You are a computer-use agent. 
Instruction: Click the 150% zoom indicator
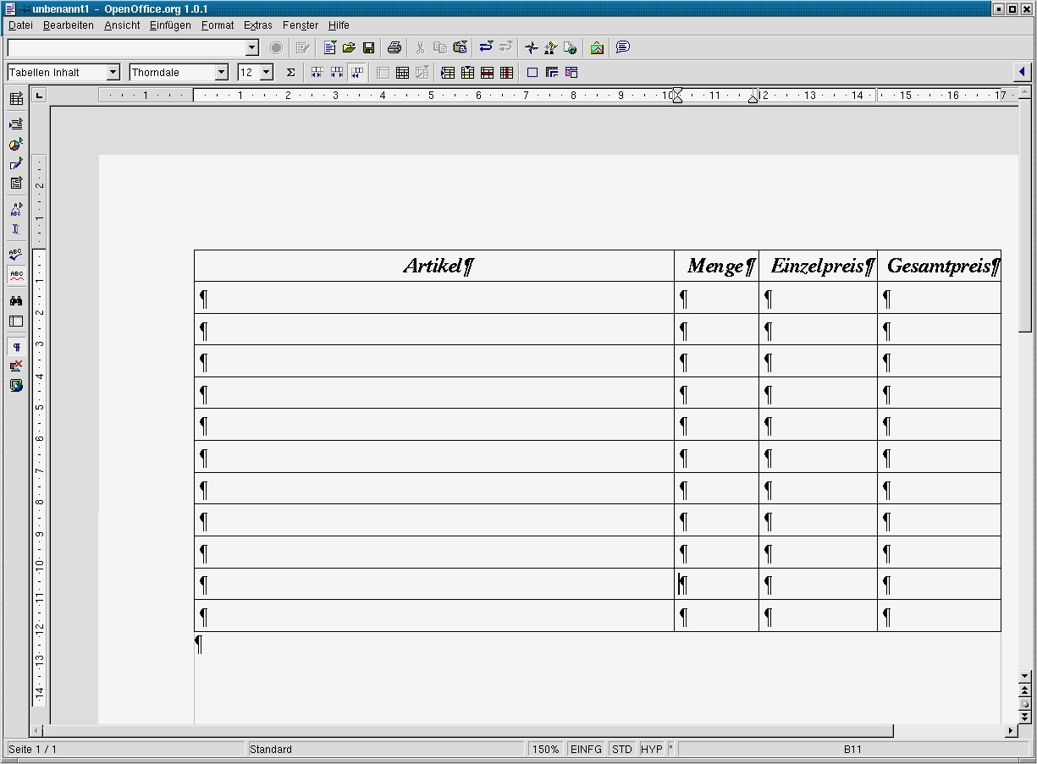pyautogui.click(x=545, y=749)
